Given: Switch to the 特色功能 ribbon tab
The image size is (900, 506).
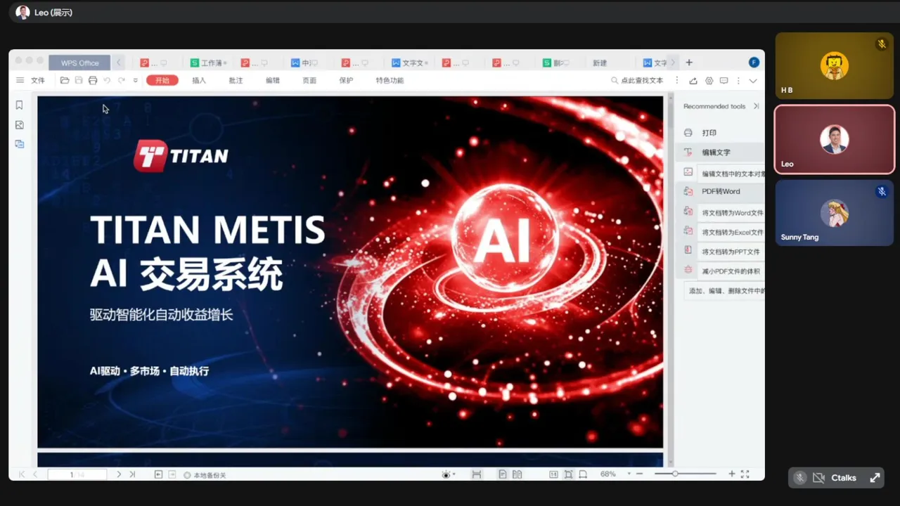Looking at the screenshot, I should (x=390, y=81).
